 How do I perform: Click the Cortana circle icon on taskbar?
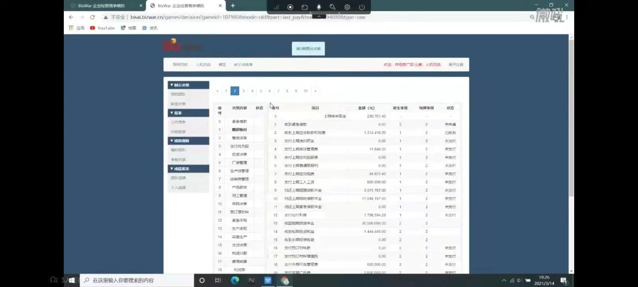[x=202, y=281]
